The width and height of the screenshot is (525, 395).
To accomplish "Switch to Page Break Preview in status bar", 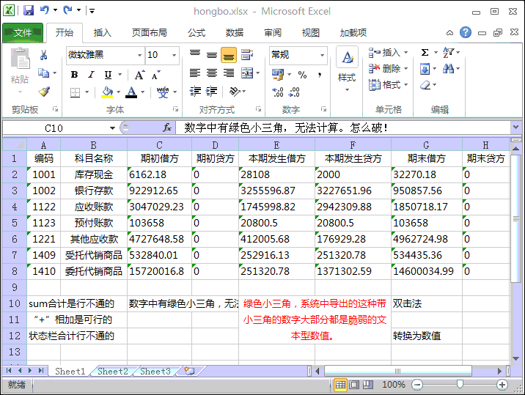I will click(368, 385).
